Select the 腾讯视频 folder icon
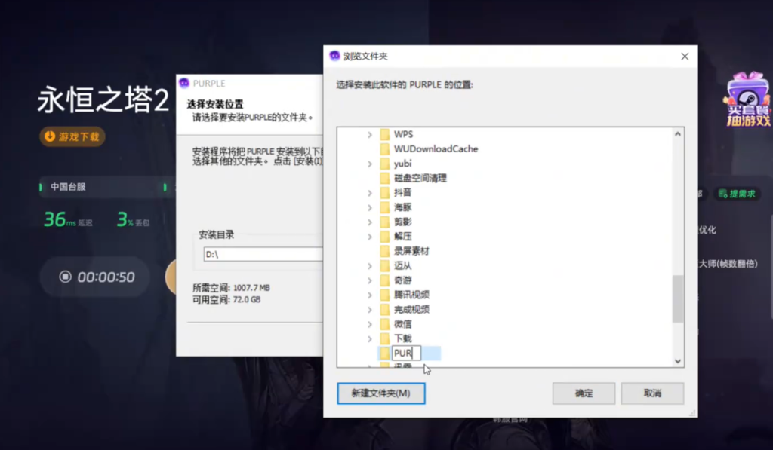The width and height of the screenshot is (773, 450). (x=384, y=295)
